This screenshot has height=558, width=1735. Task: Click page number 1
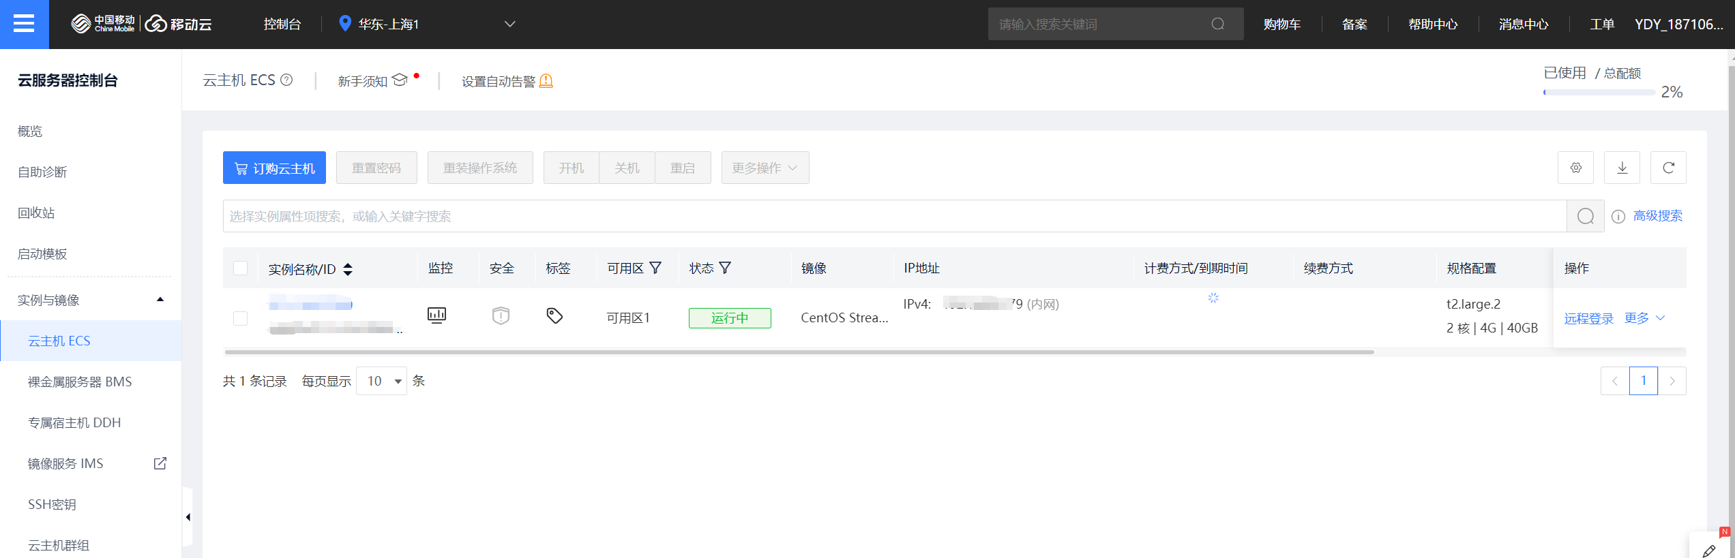tap(1644, 381)
